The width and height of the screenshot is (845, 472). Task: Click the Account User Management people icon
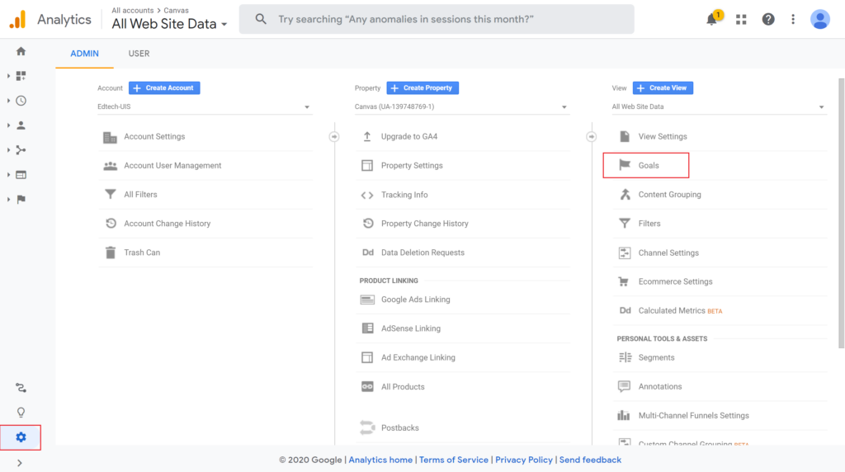[110, 165]
